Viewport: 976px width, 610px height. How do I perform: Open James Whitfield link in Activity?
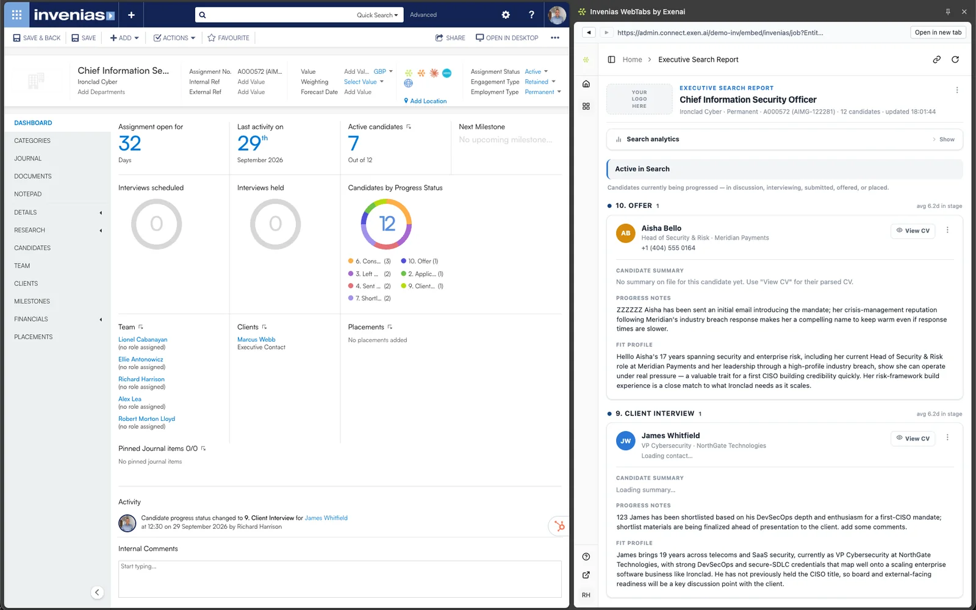(326, 518)
